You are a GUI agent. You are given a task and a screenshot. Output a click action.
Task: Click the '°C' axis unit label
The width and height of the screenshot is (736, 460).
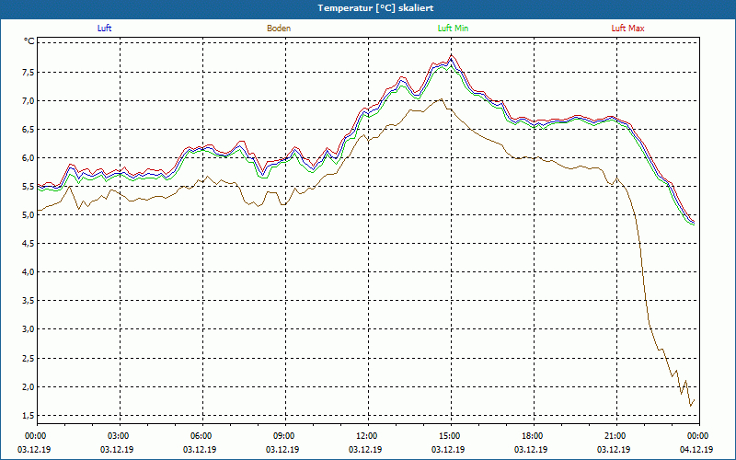click(x=29, y=41)
